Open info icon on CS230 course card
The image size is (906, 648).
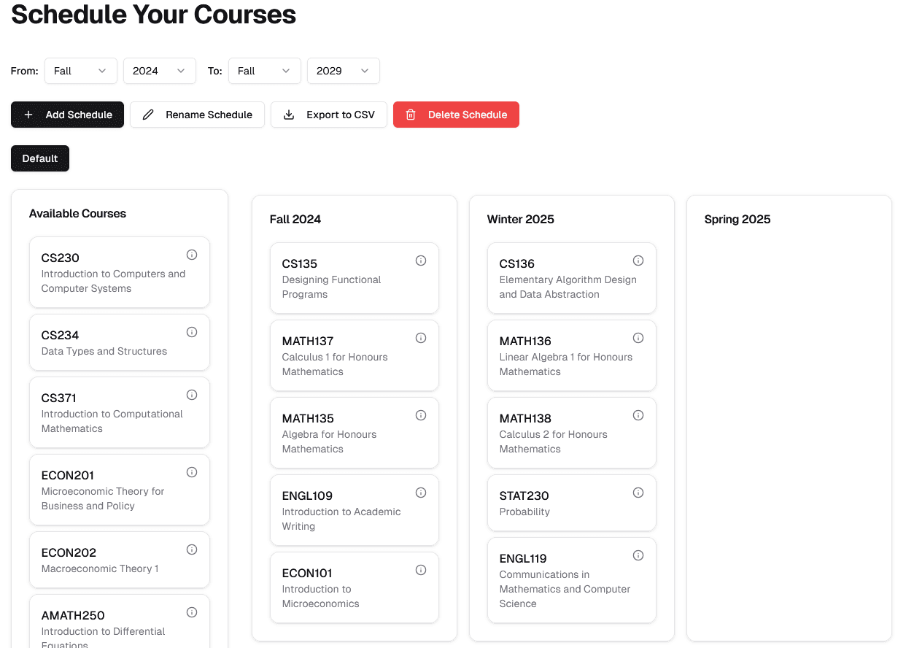click(191, 254)
